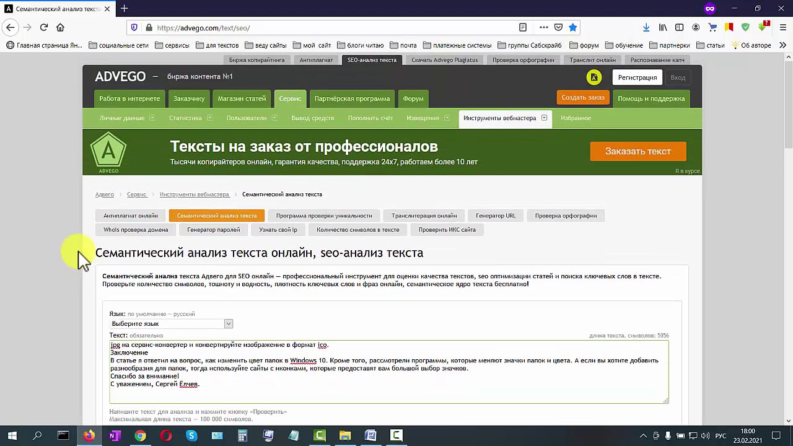Reload the current page
793x446 pixels.
(44, 27)
